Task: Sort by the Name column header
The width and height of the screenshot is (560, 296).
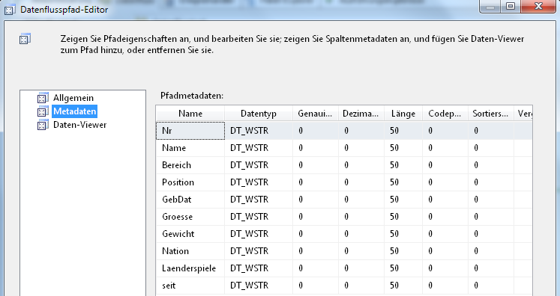Action: 190,114
